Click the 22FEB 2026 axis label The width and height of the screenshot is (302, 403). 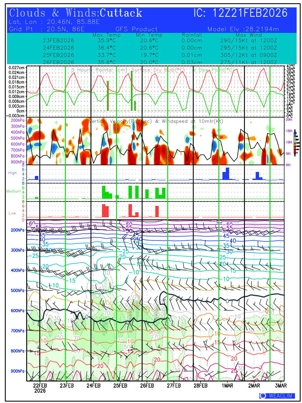pyautogui.click(x=40, y=388)
